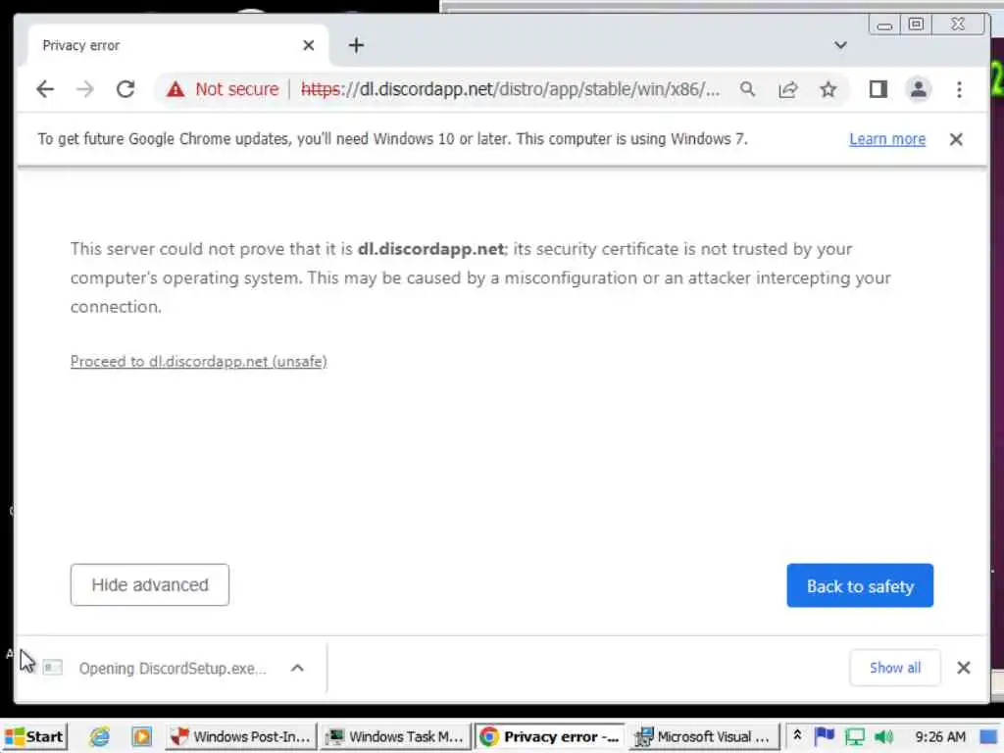Screen dimensions: 1004x753
Task: Switch to Windows Task Manager taskbar item
Action: click(396, 737)
